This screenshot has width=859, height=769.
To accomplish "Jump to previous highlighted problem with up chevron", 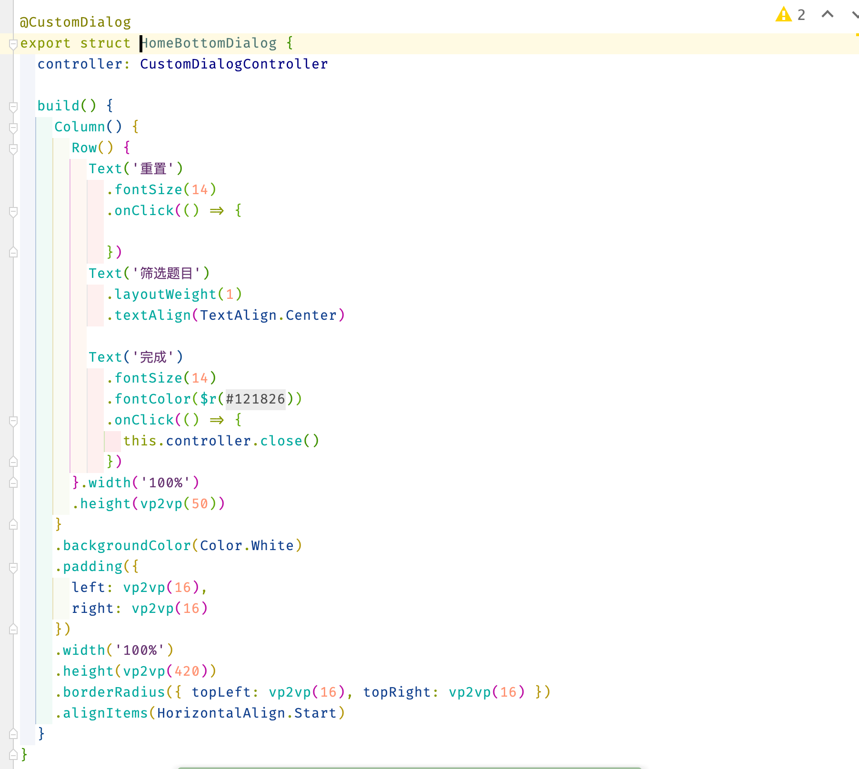I will 828,14.
